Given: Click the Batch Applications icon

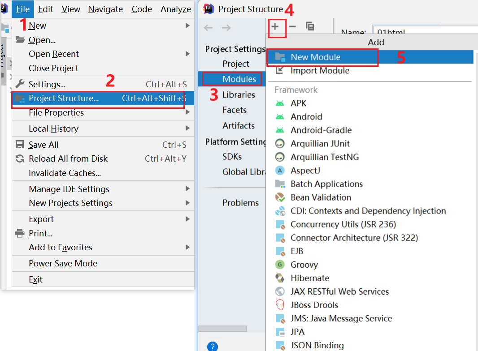Looking at the screenshot, I should pyautogui.click(x=280, y=184).
